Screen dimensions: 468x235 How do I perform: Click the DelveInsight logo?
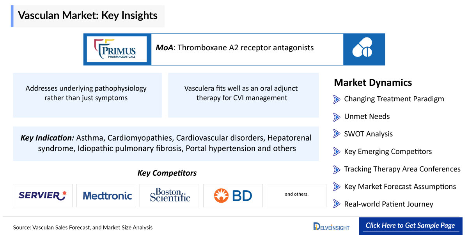[x=331, y=226]
